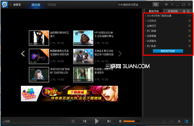This screenshot has width=194, height=126.
Task: Expand the 金牌综艺 category
Action: point(151,26)
